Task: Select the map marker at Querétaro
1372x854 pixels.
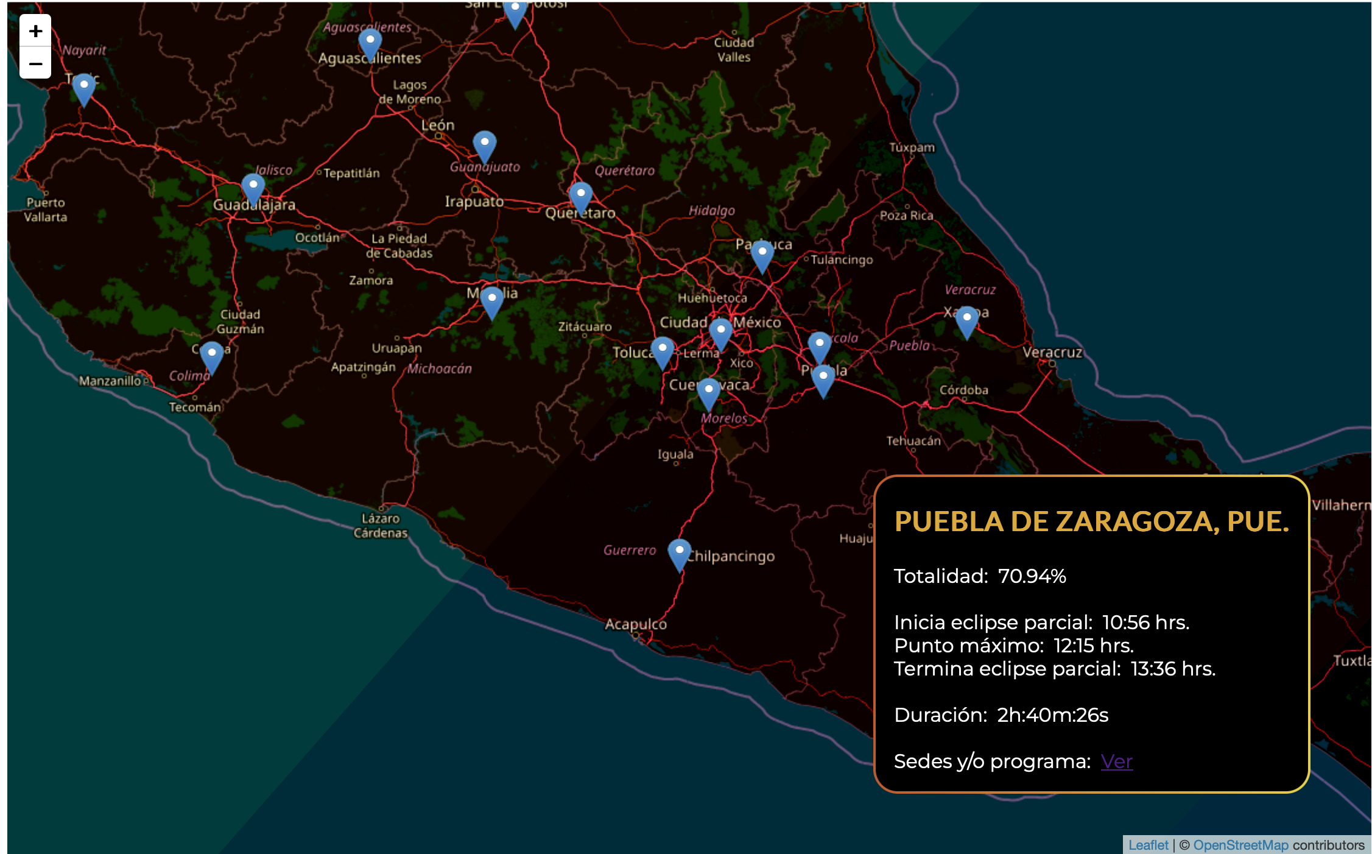Action: tap(581, 198)
